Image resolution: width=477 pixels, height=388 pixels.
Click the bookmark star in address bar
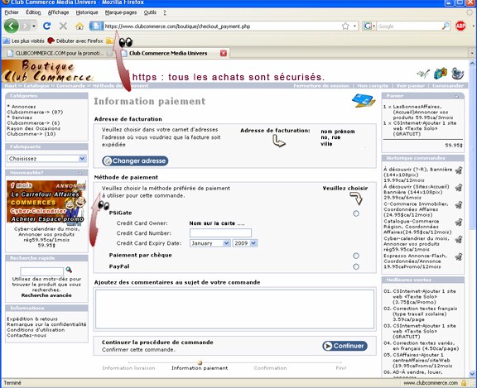[345, 26]
